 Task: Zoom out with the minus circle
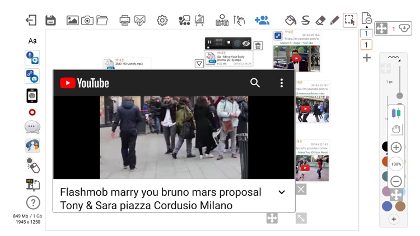pyautogui.click(x=396, y=181)
